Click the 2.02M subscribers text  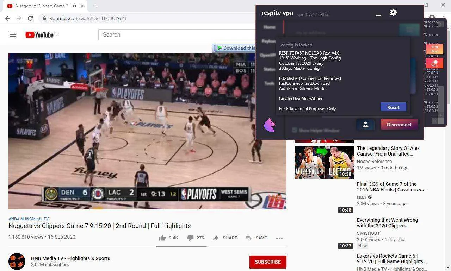click(50, 265)
